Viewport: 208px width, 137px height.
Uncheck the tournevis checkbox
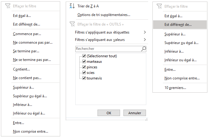tap(84, 78)
